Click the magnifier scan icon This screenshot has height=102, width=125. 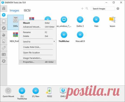pos(87,8)
